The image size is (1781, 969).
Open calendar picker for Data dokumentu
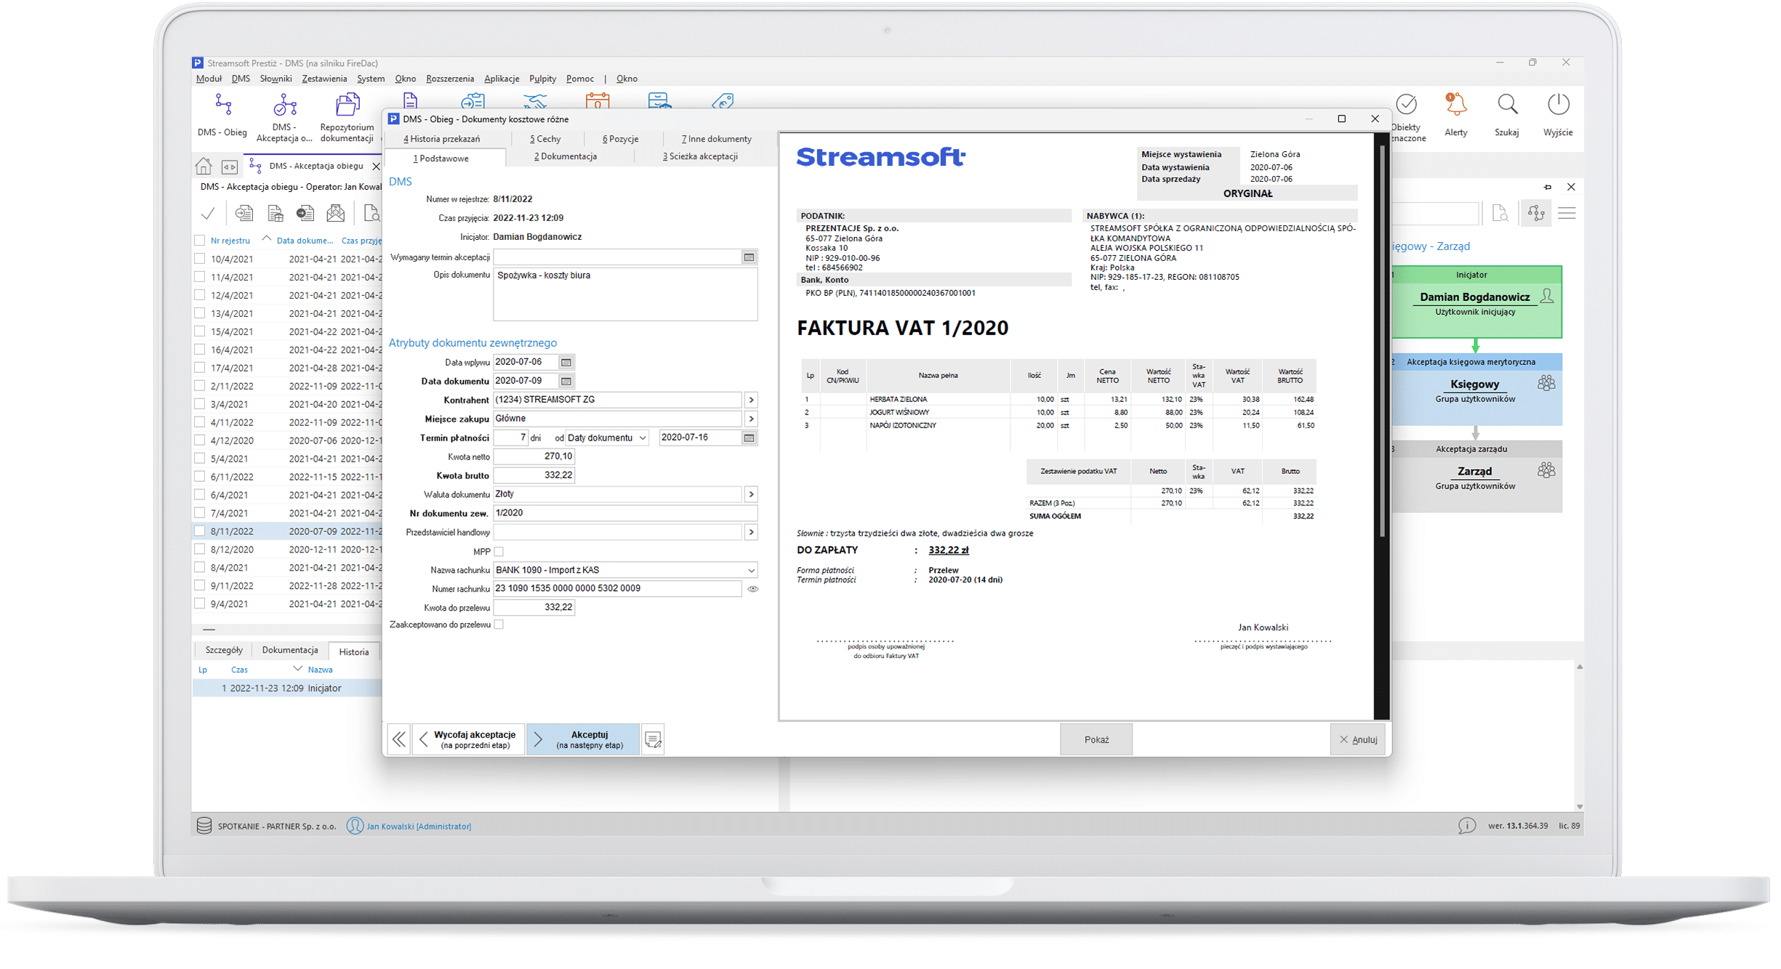pyautogui.click(x=566, y=381)
